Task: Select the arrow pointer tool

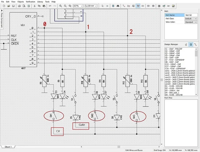Action: pos(103,6)
